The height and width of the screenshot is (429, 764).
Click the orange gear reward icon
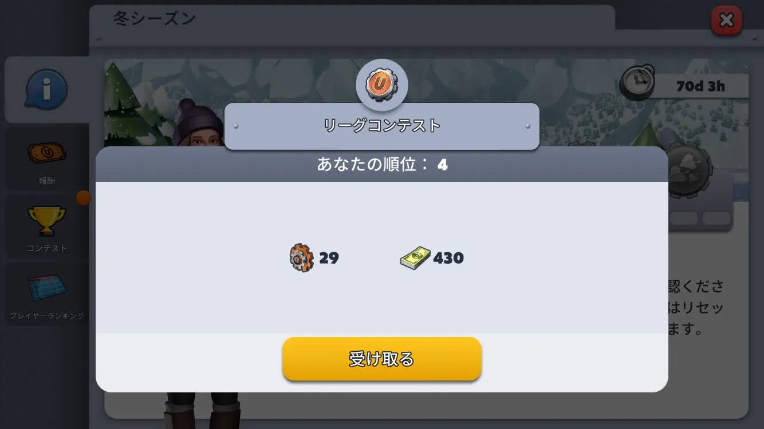pos(301,258)
